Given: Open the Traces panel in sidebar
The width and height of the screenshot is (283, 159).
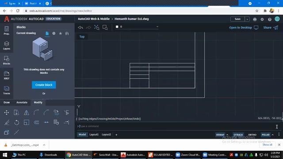Looking at the screenshot, I should point(7,90).
